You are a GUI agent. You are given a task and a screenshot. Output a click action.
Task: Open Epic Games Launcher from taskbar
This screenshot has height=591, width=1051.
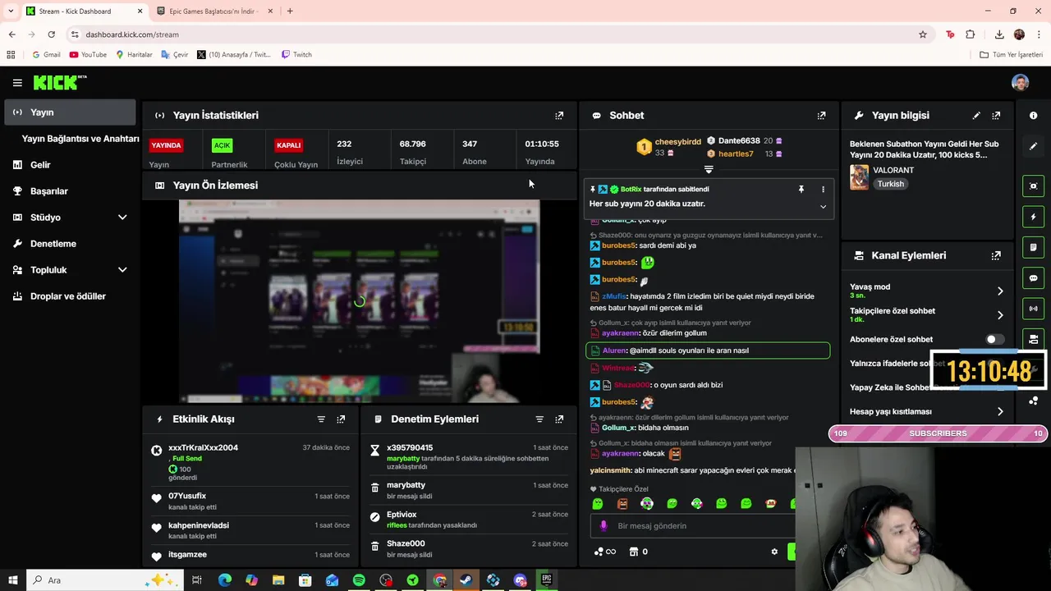click(547, 580)
